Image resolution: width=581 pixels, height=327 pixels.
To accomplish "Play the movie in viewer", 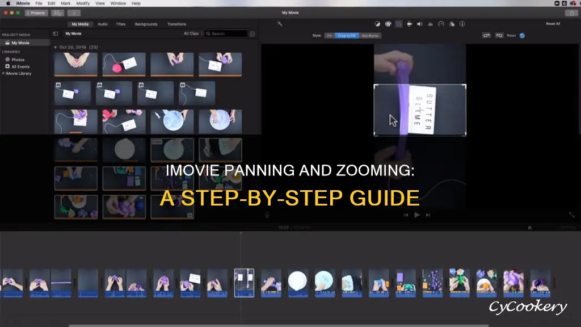I will (417, 215).
